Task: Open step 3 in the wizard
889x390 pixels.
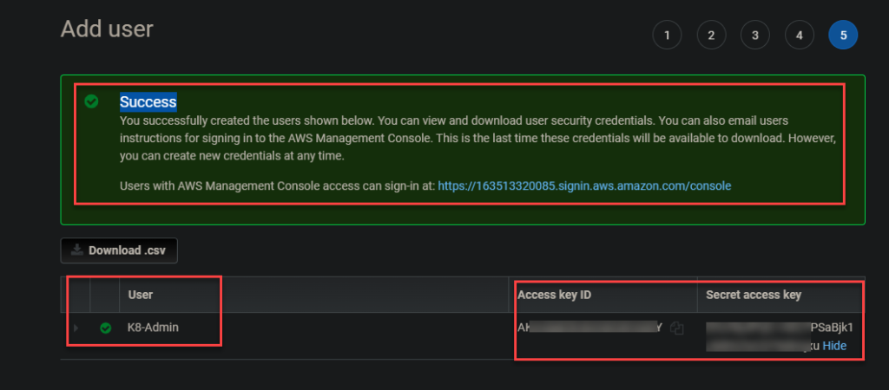Action: click(x=755, y=36)
